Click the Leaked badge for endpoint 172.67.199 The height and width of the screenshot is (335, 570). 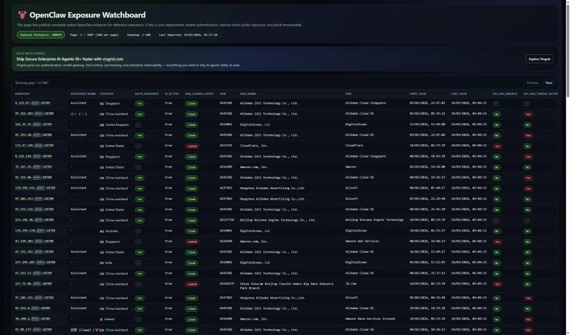pyautogui.click(x=192, y=146)
